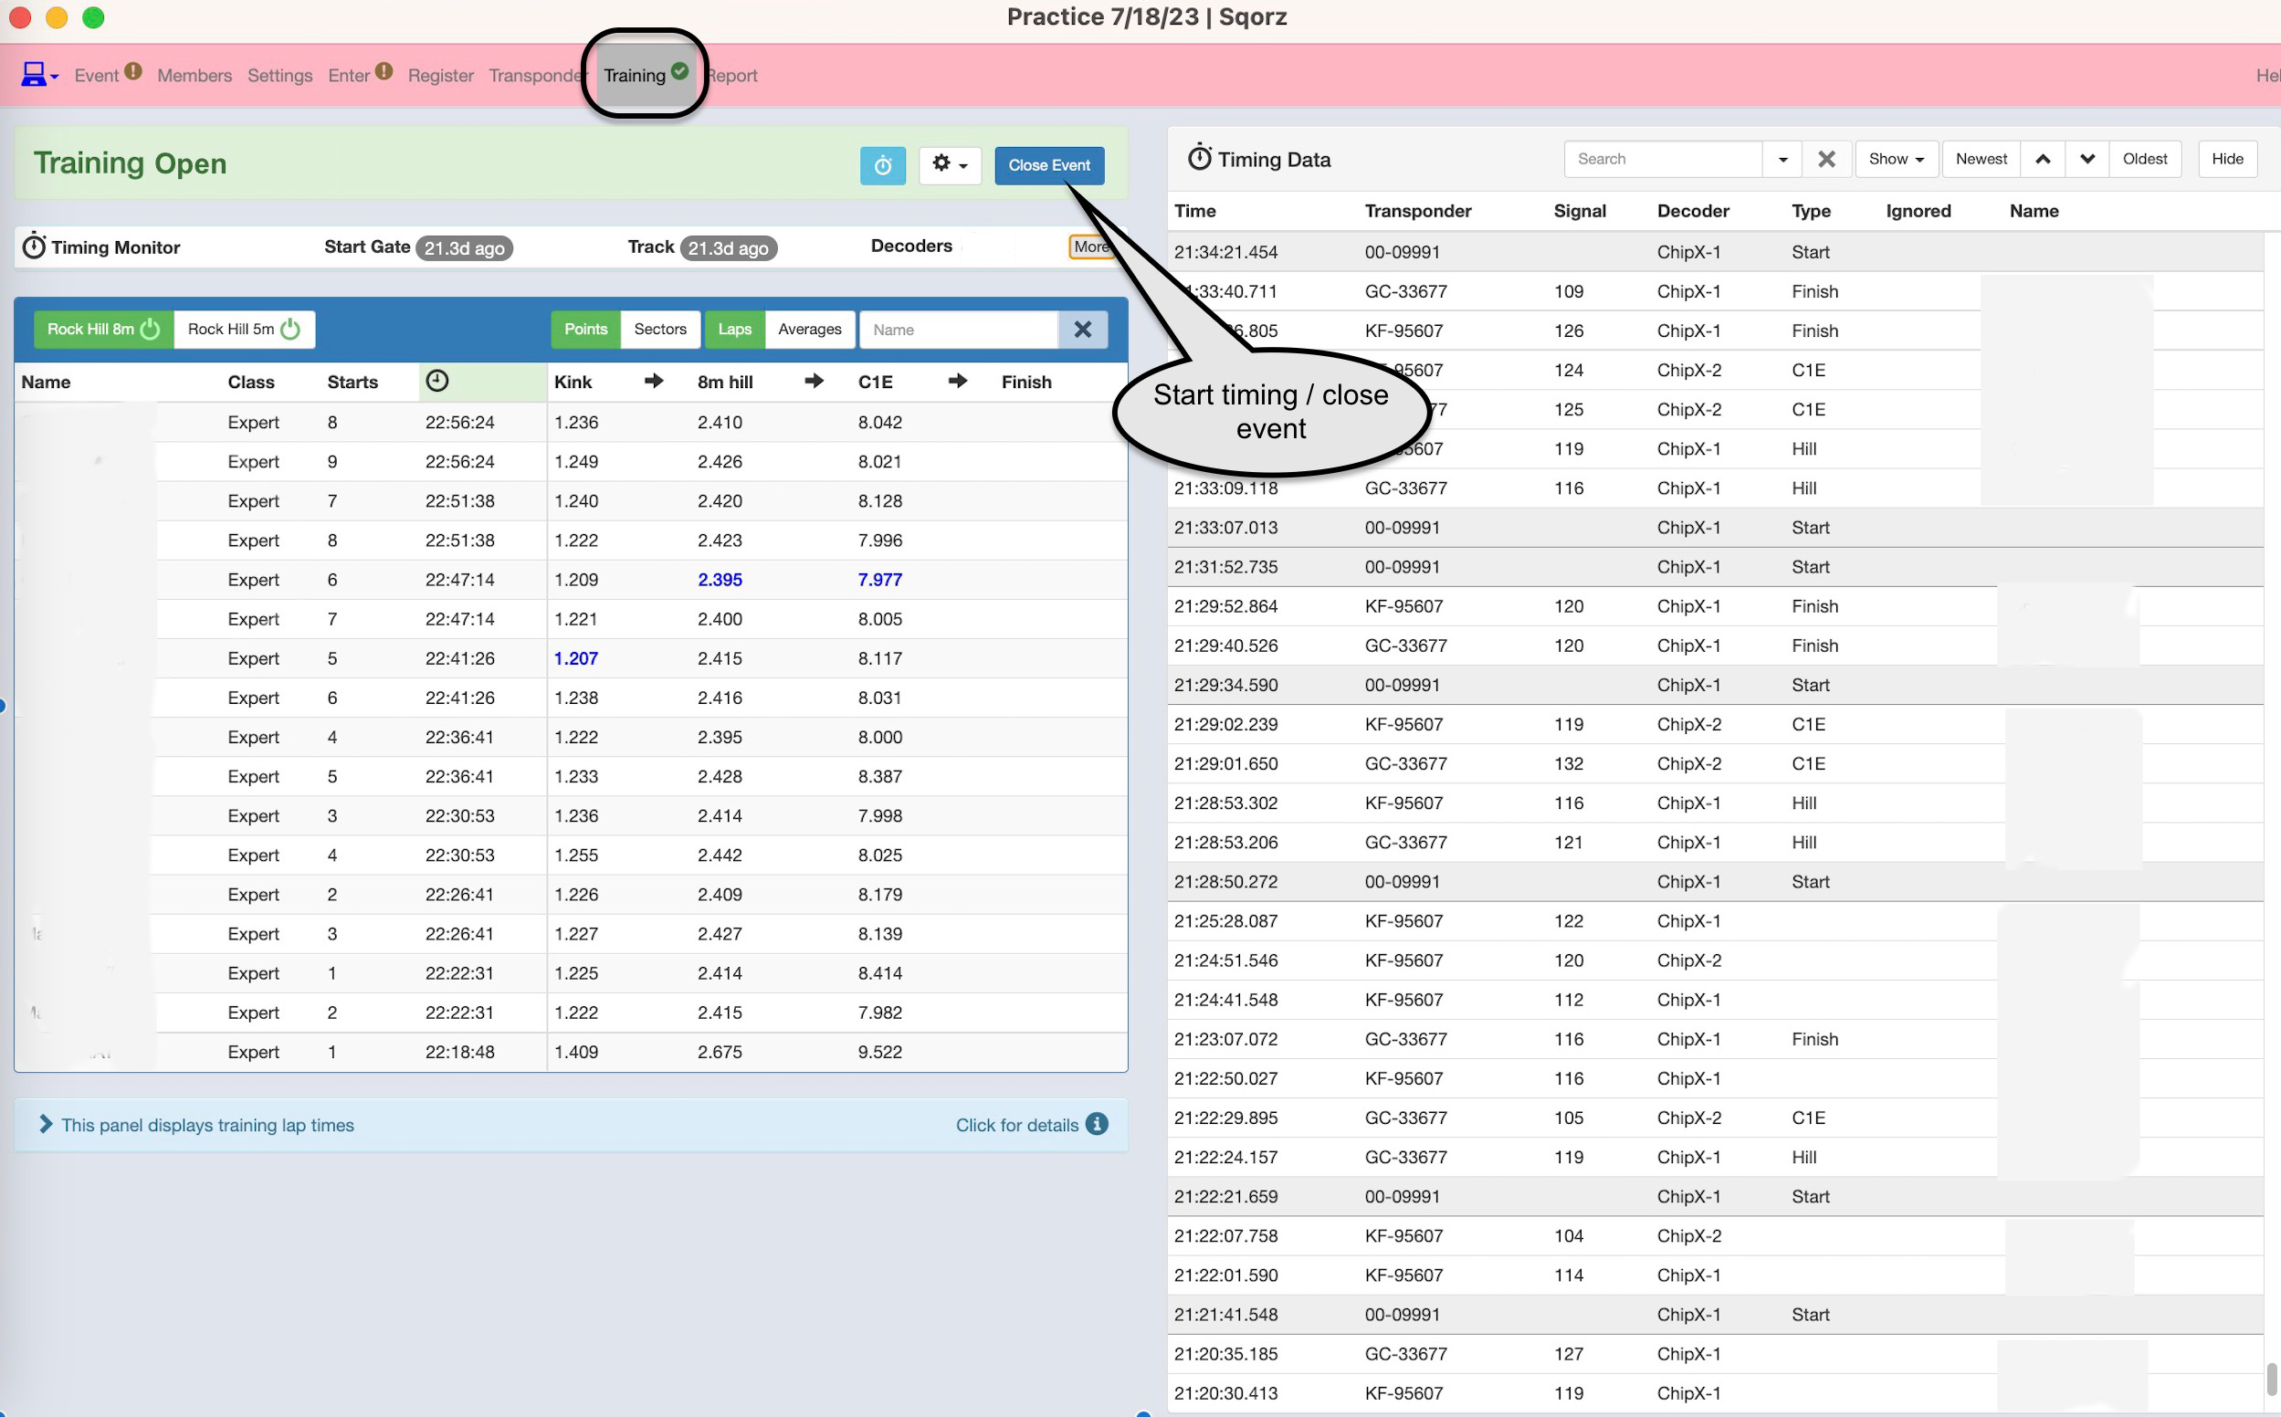2281x1417 pixels.
Task: Click arrow icon after Kink column
Action: (x=654, y=381)
